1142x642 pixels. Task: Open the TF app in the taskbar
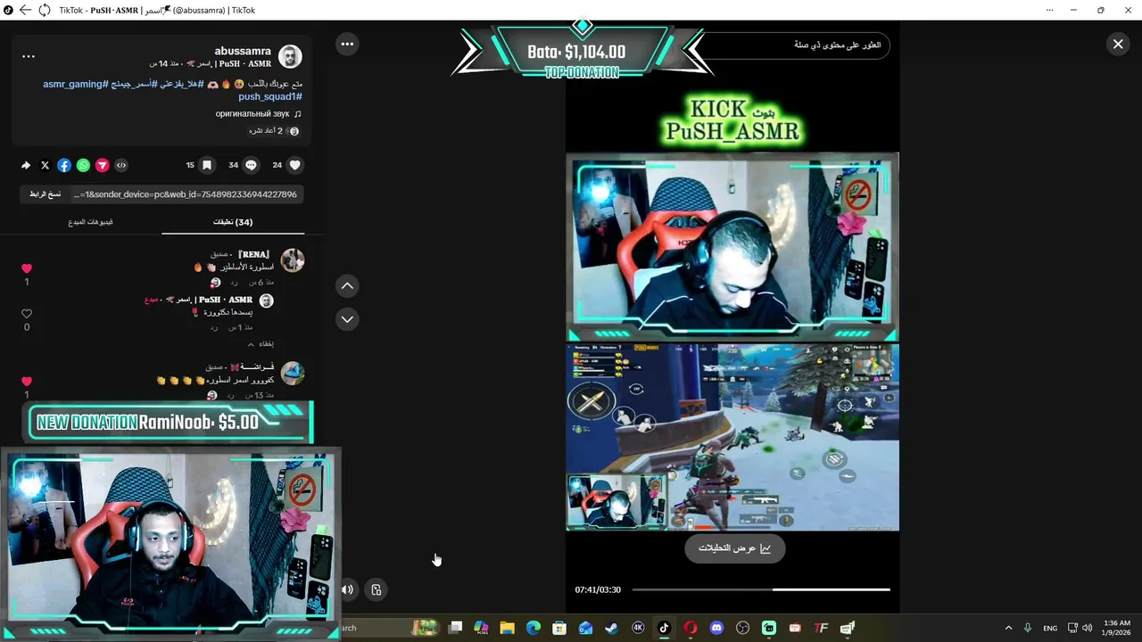pos(821,628)
